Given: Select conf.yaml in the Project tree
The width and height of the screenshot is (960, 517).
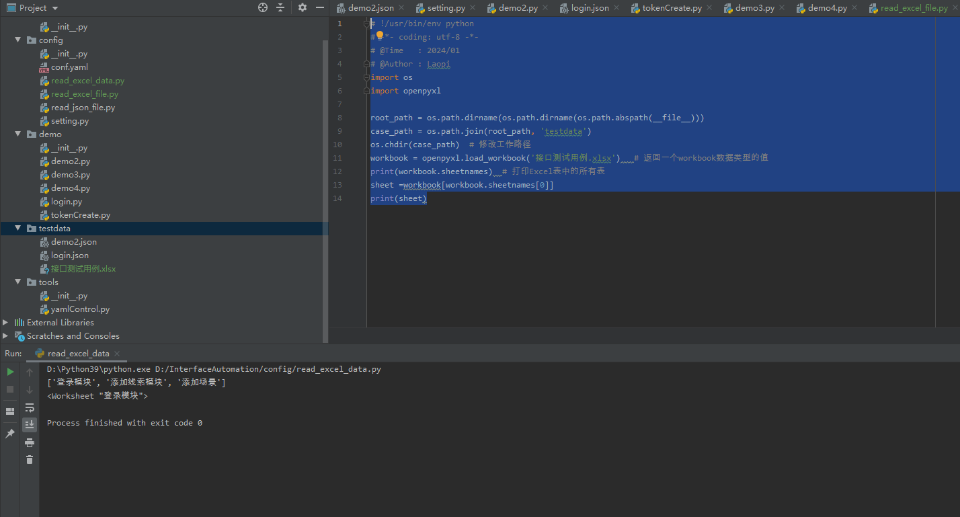Looking at the screenshot, I should [x=71, y=67].
